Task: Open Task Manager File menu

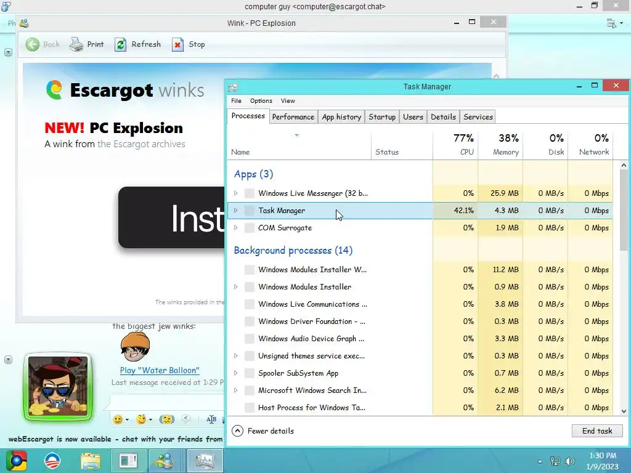Action: click(x=236, y=101)
